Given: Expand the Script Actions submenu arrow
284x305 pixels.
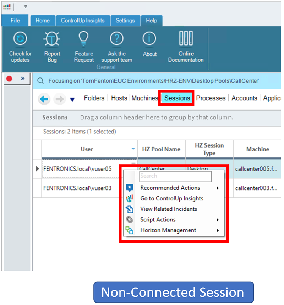Looking at the screenshot, I should pyautogui.click(x=218, y=220).
